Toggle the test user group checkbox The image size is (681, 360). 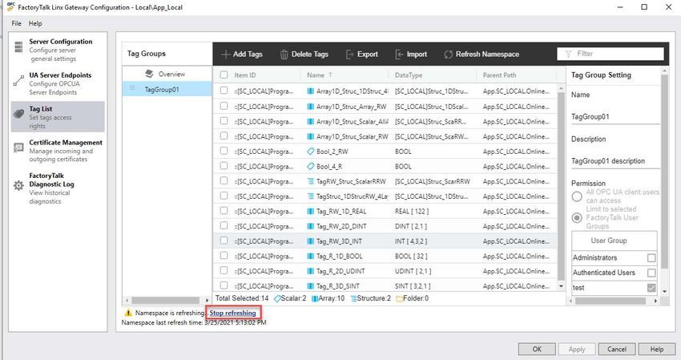coord(651,287)
